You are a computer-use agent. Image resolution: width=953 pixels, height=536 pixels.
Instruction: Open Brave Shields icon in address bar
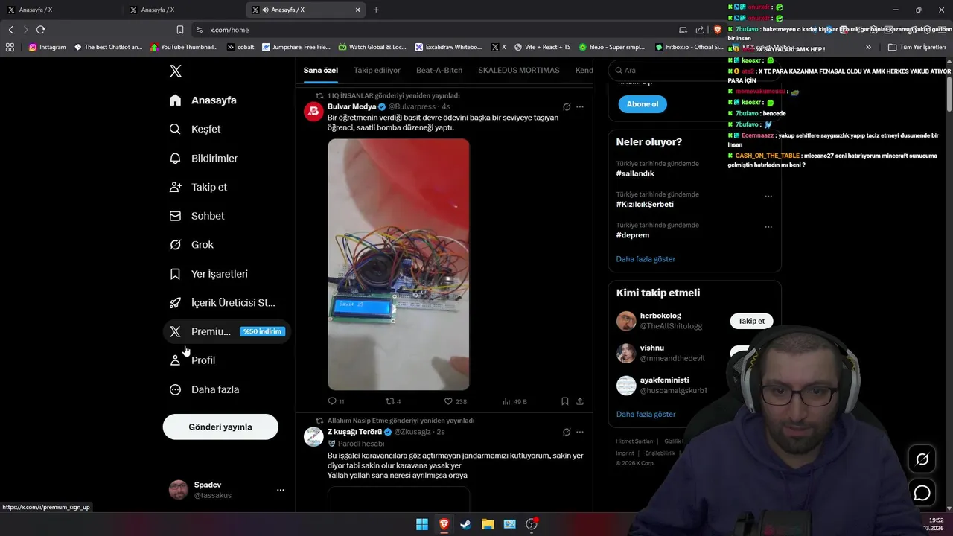click(718, 30)
